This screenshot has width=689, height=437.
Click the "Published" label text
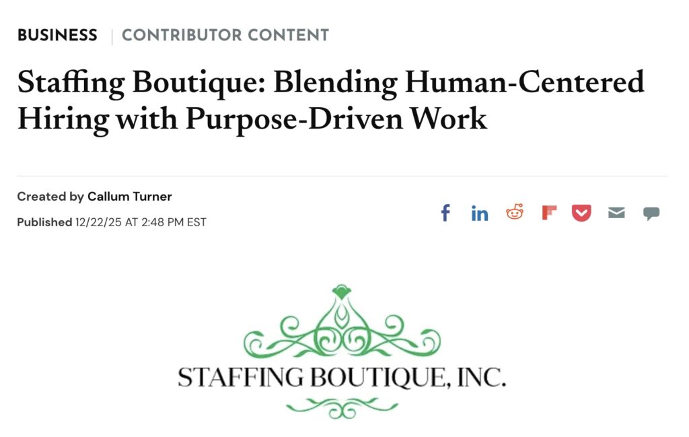(x=44, y=222)
